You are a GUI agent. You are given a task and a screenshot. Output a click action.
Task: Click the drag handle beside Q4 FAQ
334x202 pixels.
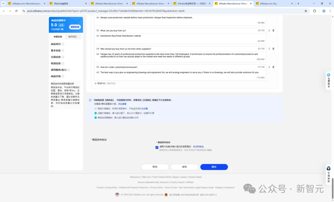[x=269, y=49]
